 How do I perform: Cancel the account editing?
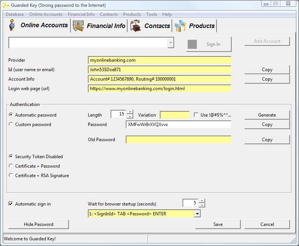[267, 224]
